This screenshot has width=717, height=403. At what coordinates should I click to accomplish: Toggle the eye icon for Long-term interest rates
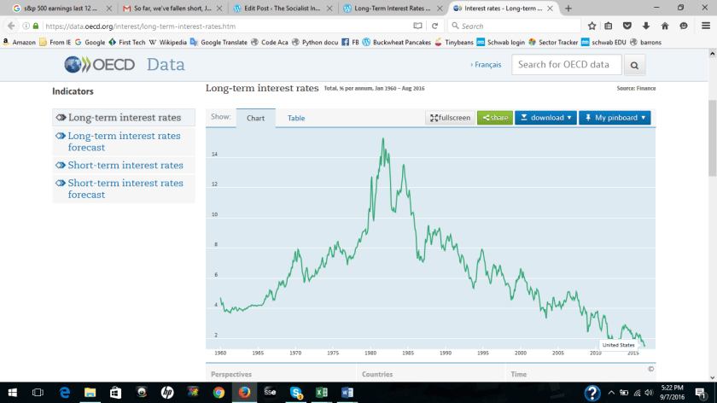[x=61, y=118]
